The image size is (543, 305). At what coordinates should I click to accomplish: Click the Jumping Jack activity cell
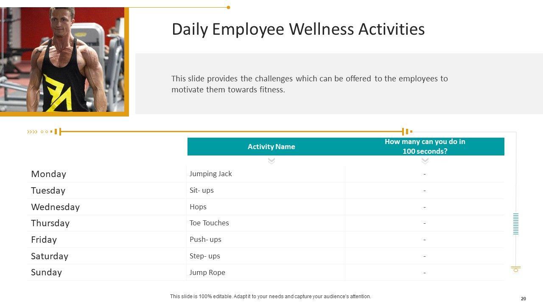click(211, 174)
